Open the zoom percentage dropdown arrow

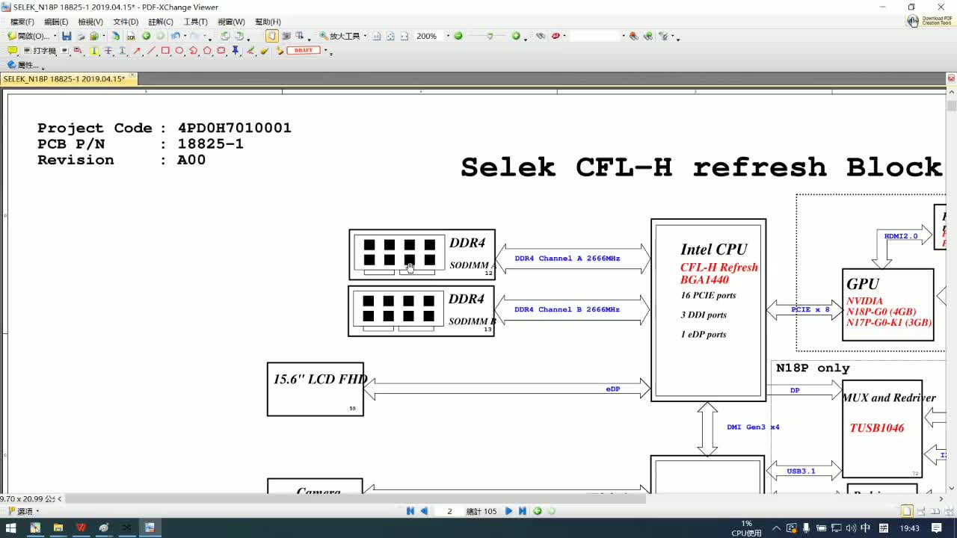click(x=448, y=36)
